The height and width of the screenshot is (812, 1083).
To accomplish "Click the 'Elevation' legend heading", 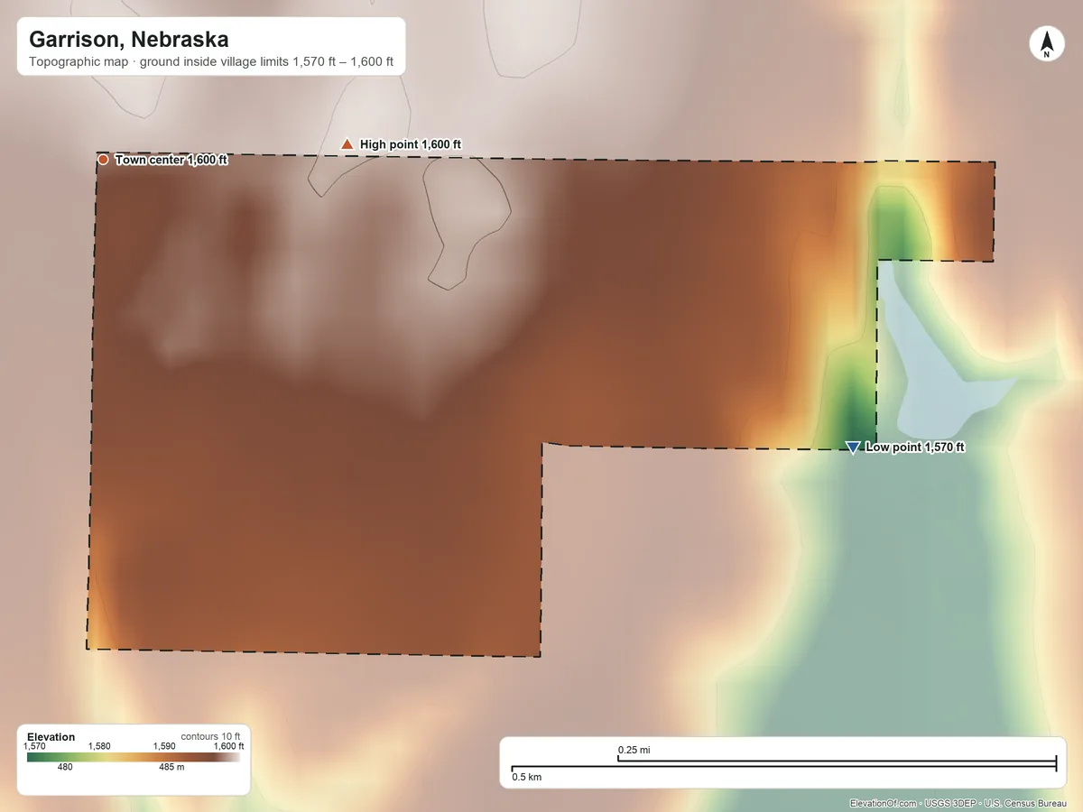I will 51,737.
